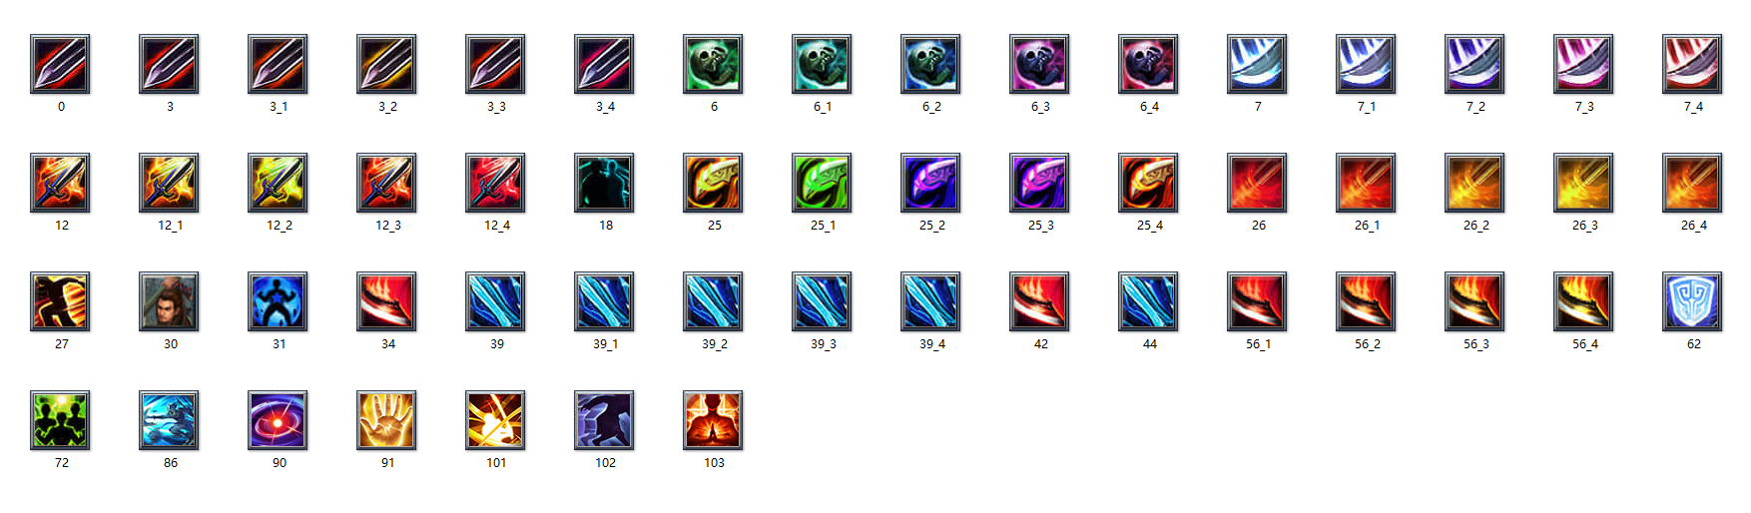Click the red claw slash icon 7_4
1751x513 pixels.
tap(1692, 64)
